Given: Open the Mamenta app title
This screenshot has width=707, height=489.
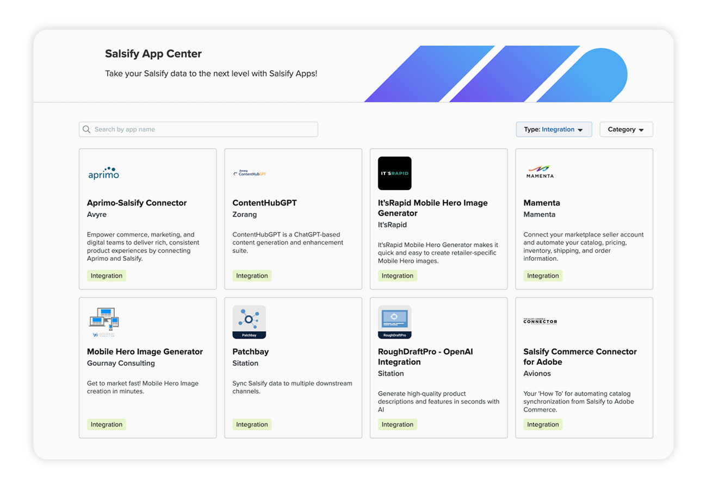Looking at the screenshot, I should (542, 203).
